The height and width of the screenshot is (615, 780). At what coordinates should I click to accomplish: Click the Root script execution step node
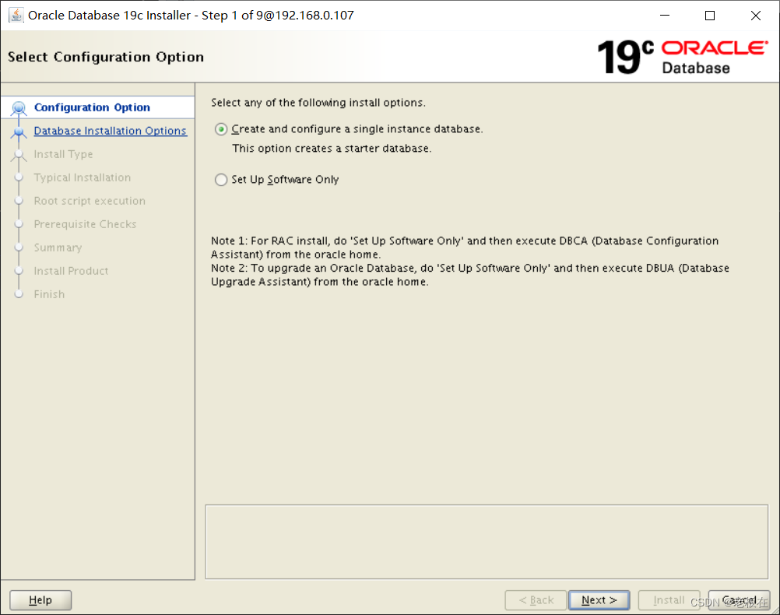tap(18, 201)
